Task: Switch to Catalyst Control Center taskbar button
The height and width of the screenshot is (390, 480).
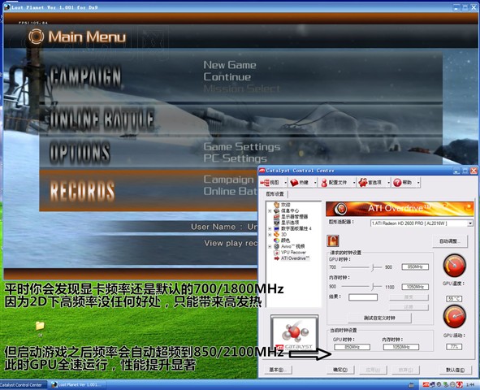Action: tap(24, 385)
